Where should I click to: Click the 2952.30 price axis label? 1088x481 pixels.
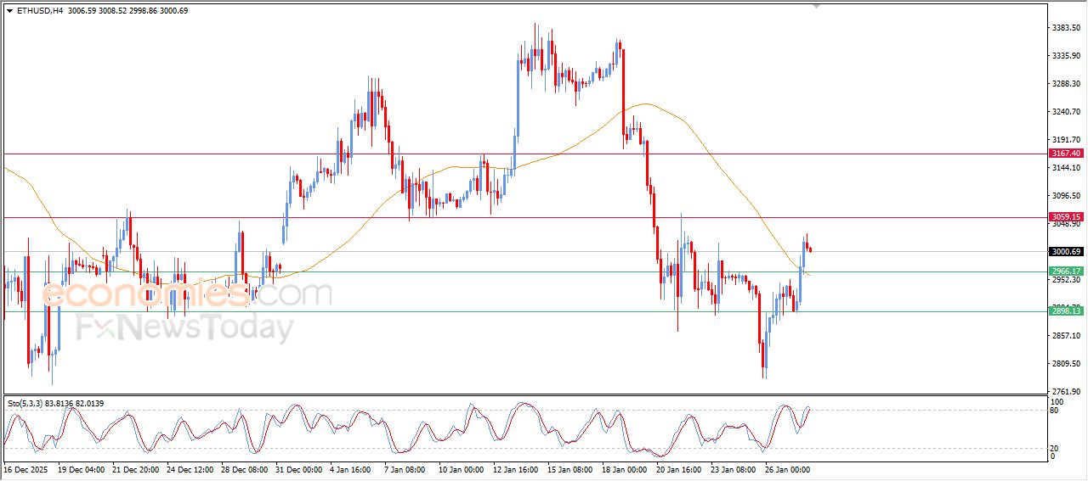1065,280
